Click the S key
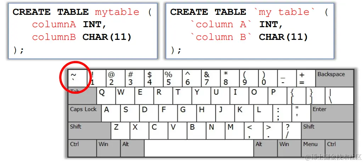The height and width of the screenshot is (163, 364). click(130, 113)
